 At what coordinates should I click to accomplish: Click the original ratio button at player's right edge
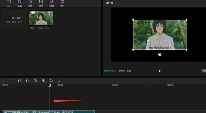(204, 71)
